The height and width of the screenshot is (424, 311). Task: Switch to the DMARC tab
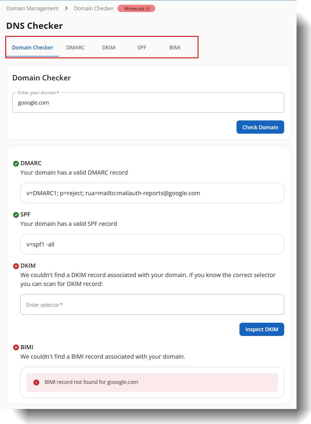coord(75,48)
